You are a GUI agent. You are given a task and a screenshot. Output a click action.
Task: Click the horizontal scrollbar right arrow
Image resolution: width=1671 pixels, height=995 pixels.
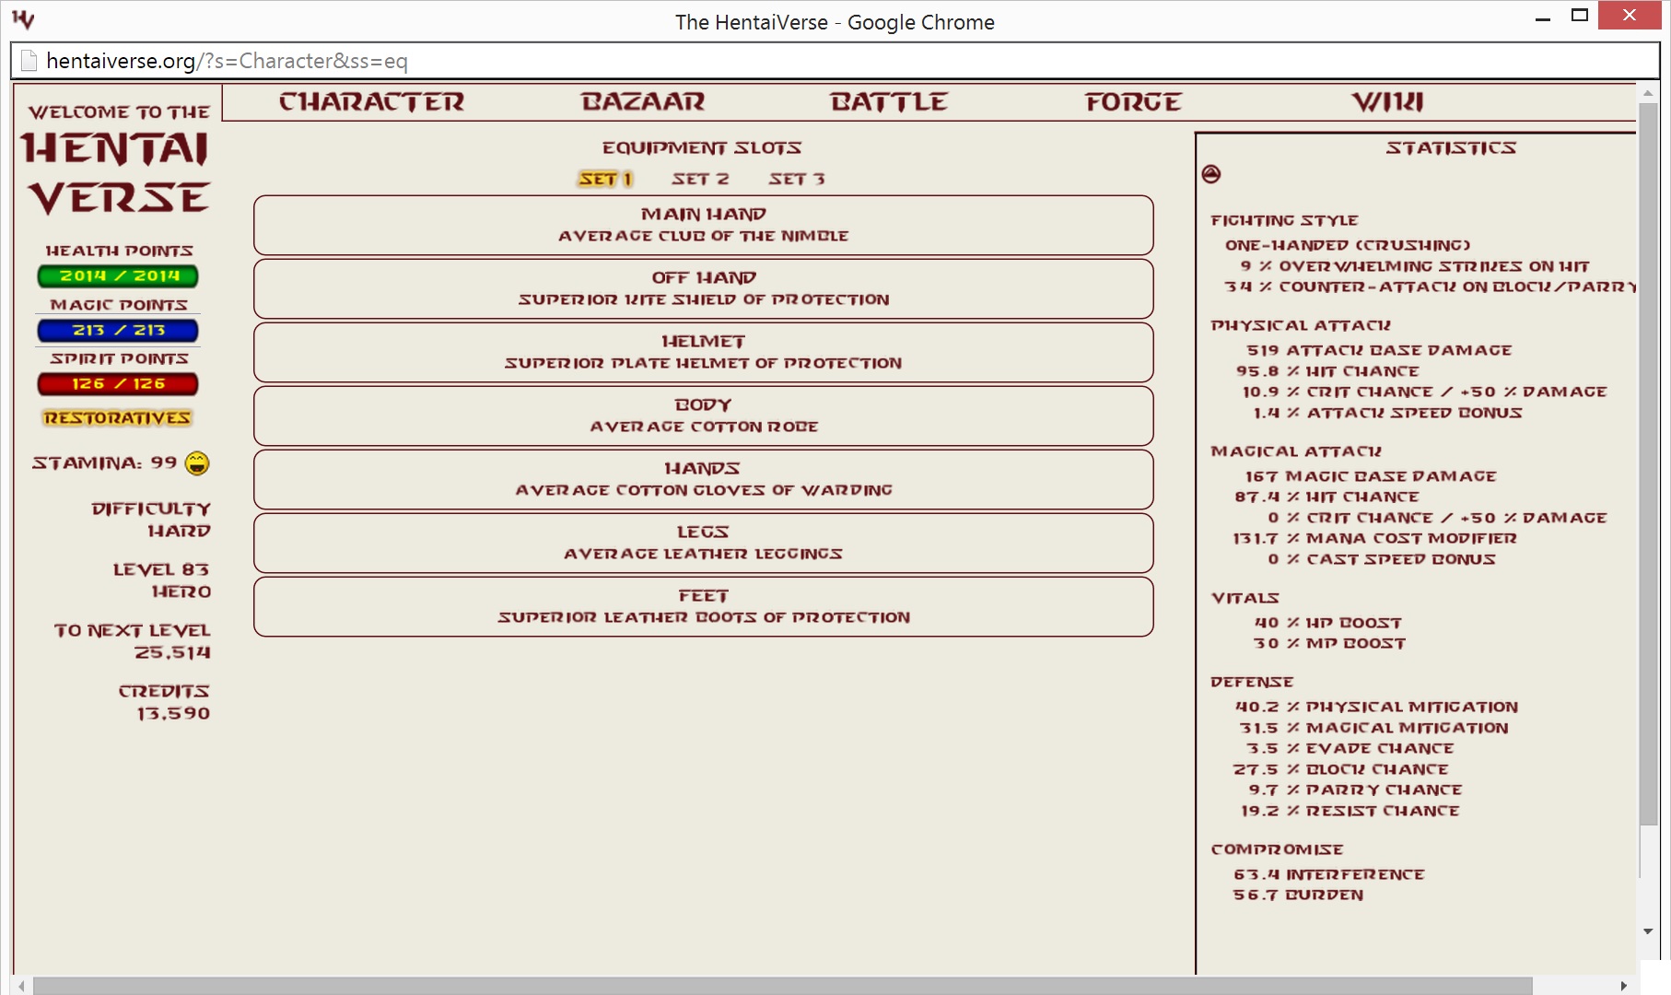1623,986
